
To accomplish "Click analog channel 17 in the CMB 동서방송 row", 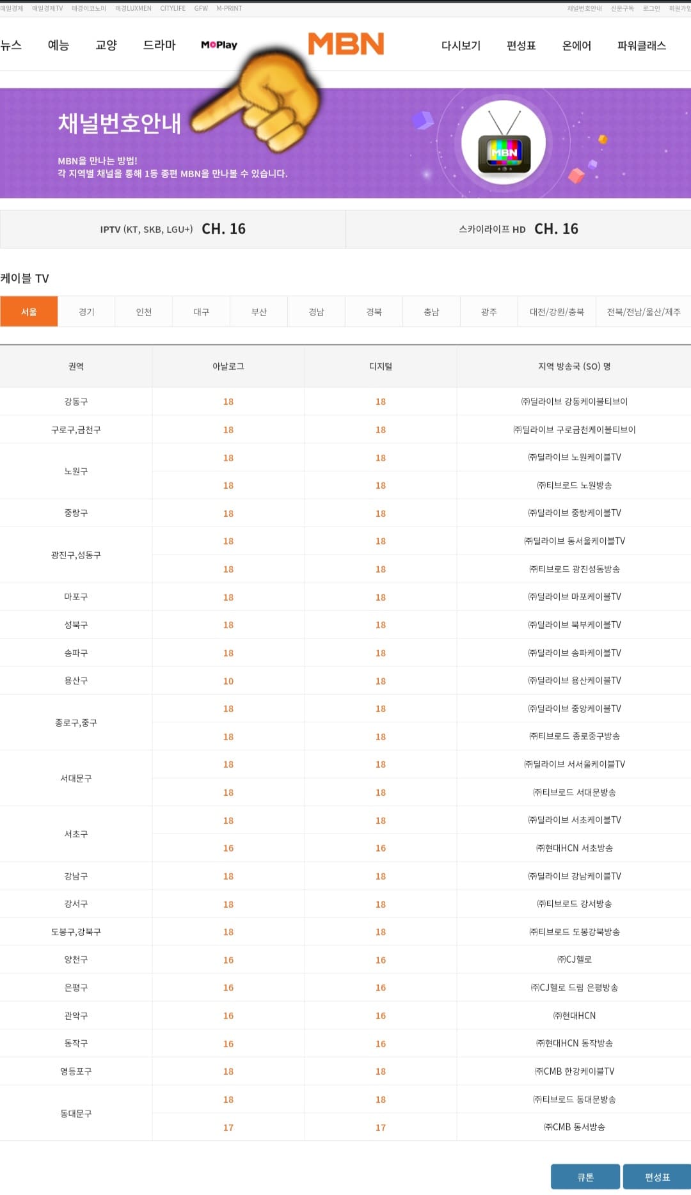I will click(x=228, y=1127).
